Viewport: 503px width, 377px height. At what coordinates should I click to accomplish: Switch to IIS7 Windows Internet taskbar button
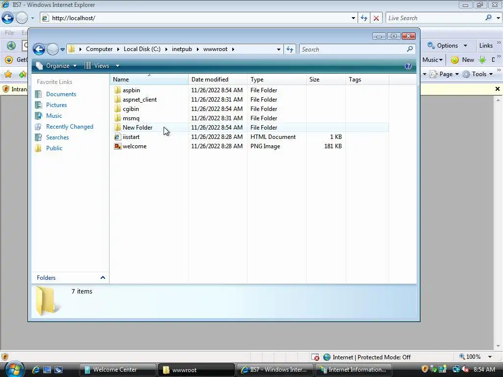pos(275,370)
